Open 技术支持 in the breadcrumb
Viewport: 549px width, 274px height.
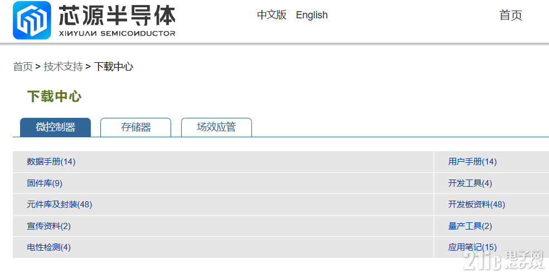63,66
